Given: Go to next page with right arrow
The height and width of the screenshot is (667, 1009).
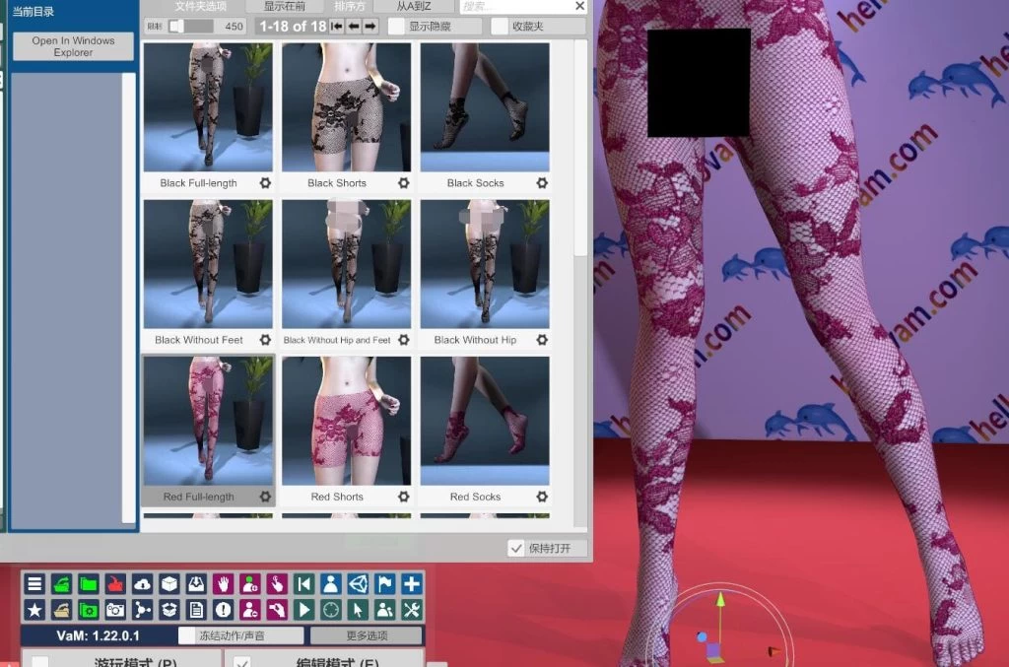Looking at the screenshot, I should tap(370, 27).
